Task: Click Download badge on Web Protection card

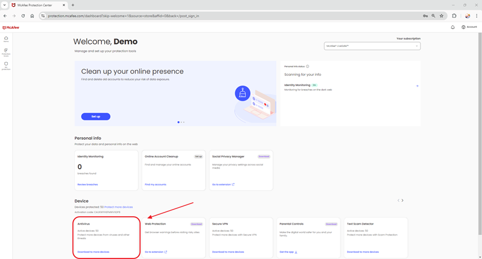Action: click(x=196, y=224)
